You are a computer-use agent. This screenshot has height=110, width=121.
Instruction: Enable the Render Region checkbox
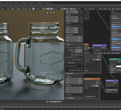pyautogui.click(x=82, y=60)
